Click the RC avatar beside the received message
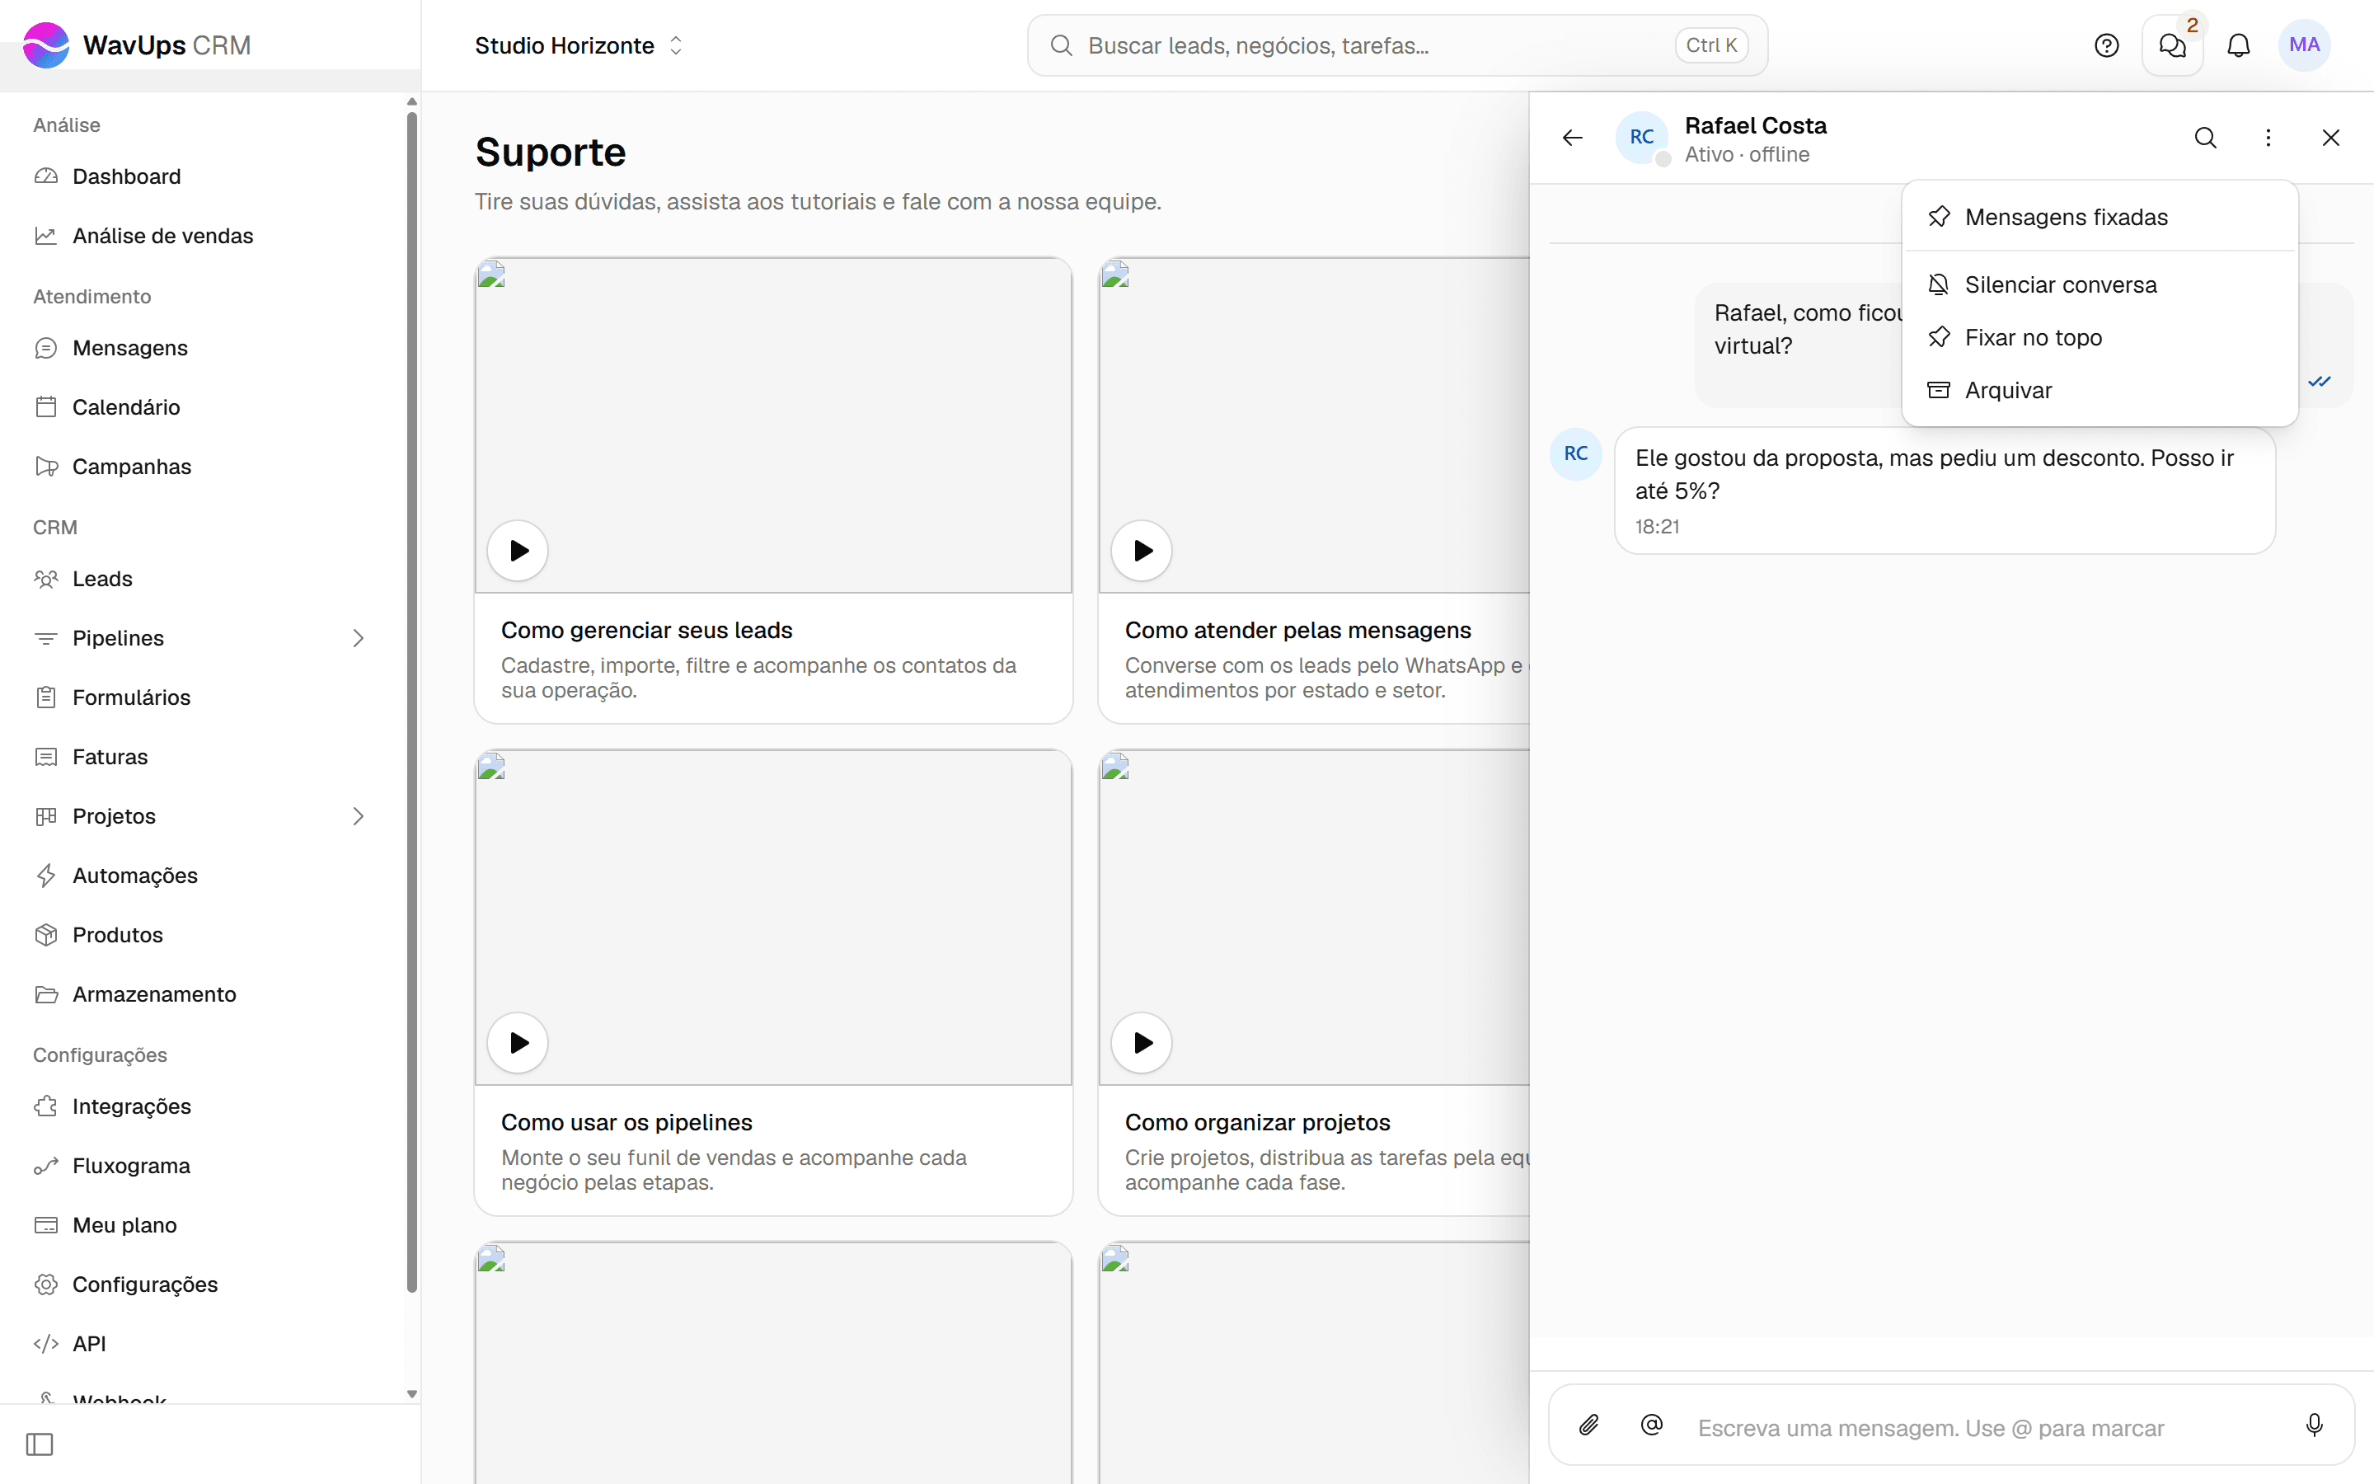The height and width of the screenshot is (1484, 2374). (1575, 453)
